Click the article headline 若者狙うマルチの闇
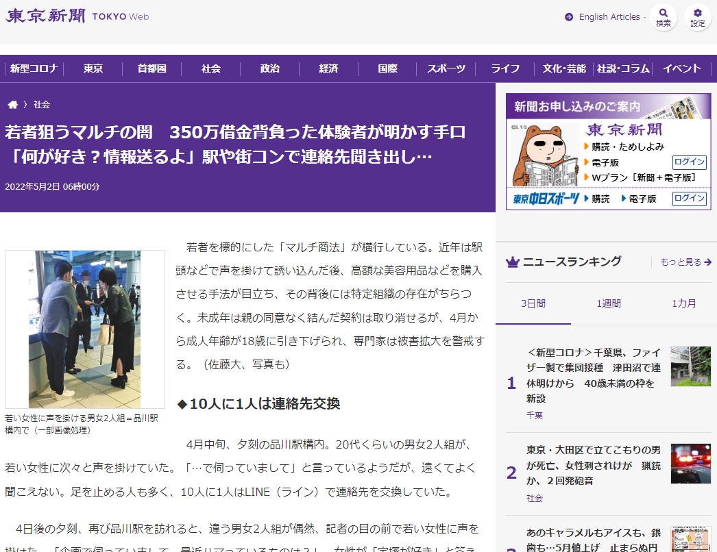This screenshot has width=717, height=552. click(235, 145)
